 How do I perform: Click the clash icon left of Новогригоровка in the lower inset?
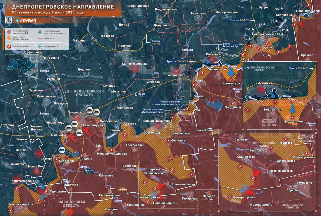point(230,197)
